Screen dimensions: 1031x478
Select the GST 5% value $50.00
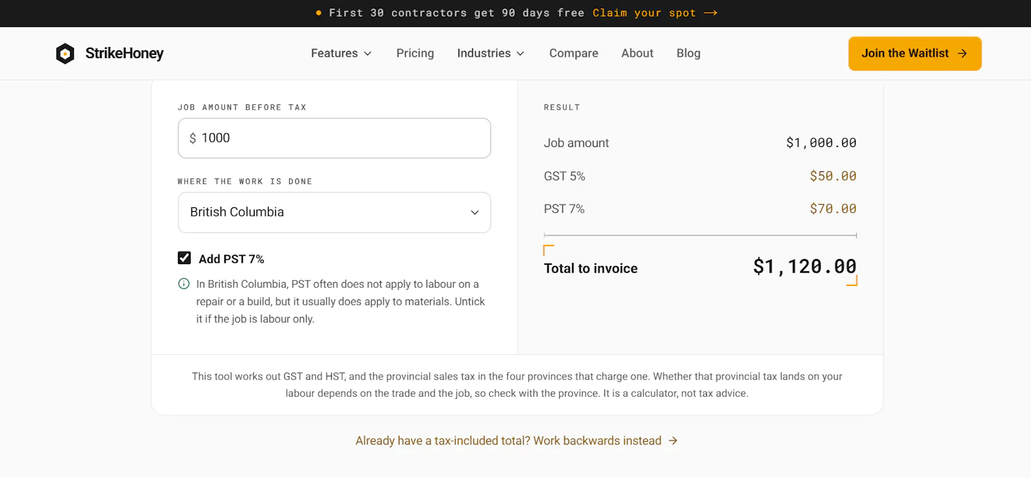tap(833, 176)
